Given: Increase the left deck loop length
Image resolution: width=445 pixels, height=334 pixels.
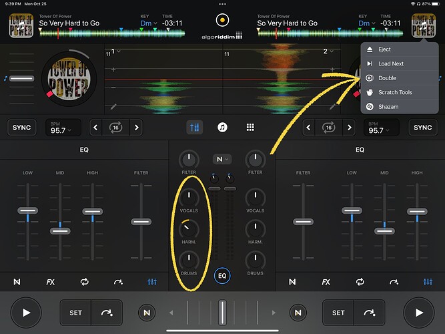Looking at the screenshot, I should click(136, 128).
